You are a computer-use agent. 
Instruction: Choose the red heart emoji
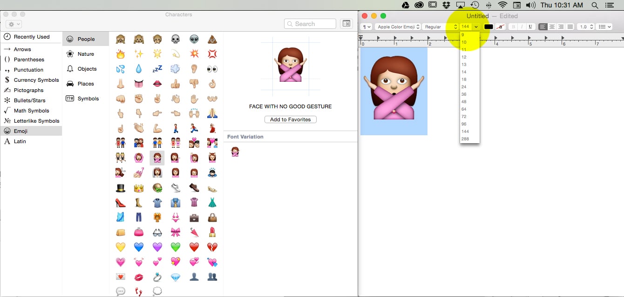[194, 247]
